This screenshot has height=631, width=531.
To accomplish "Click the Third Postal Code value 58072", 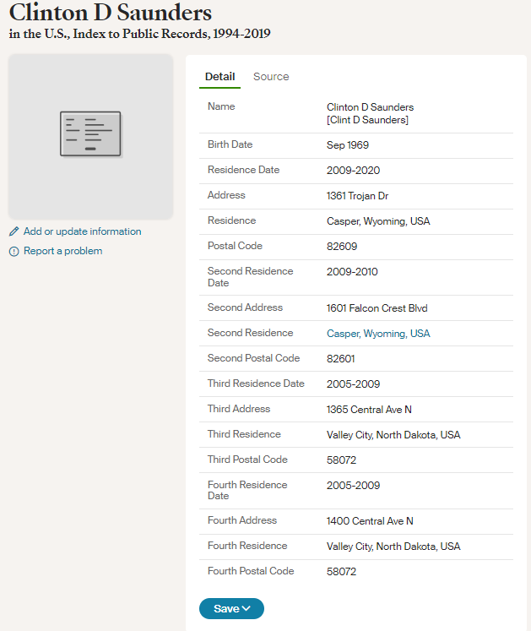I will click(x=342, y=460).
